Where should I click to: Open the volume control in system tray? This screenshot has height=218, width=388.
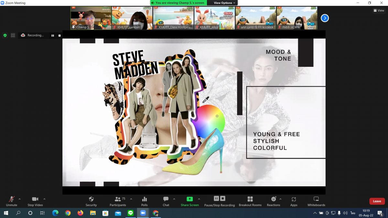click(x=345, y=213)
